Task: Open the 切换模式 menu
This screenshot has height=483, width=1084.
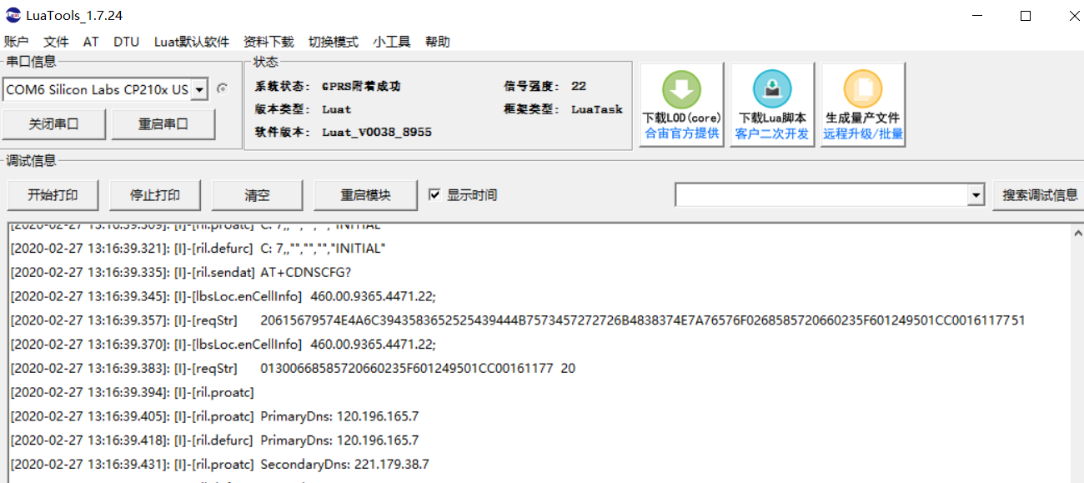Action: click(333, 42)
